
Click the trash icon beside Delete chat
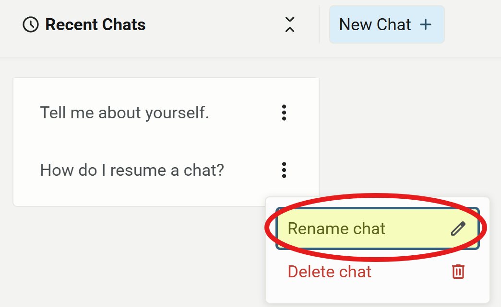point(457,272)
